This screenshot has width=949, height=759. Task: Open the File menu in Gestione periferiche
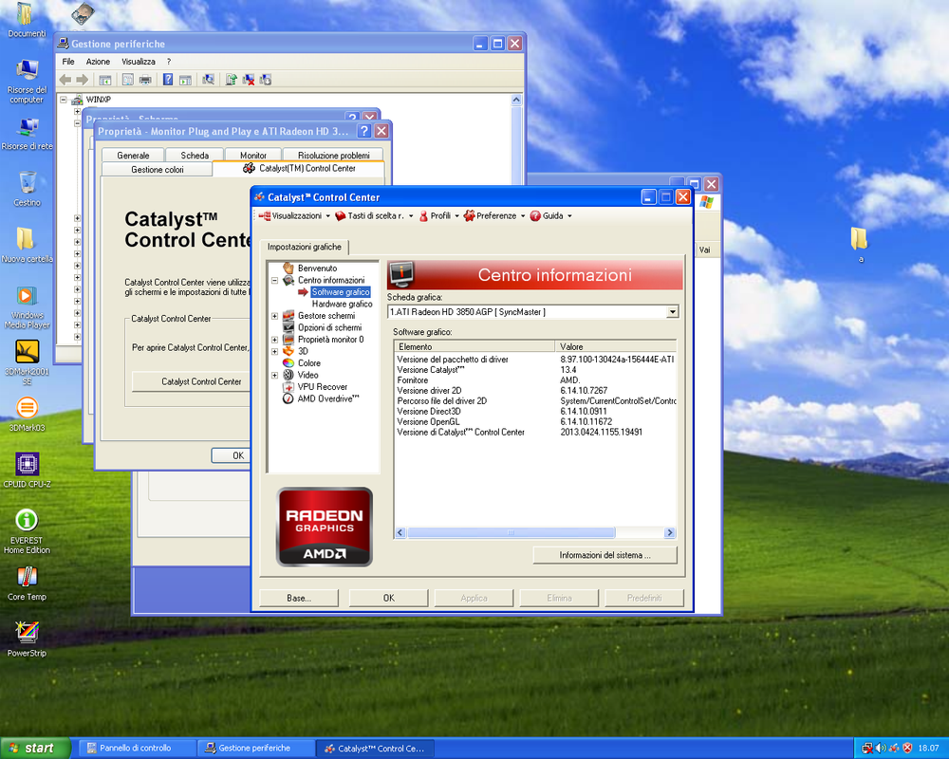click(68, 61)
